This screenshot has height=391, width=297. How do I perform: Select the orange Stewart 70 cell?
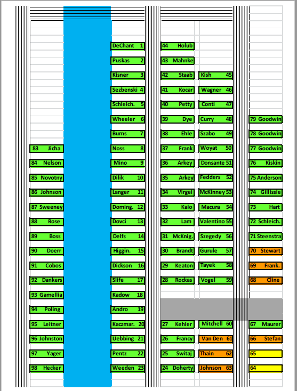pyautogui.click(x=266, y=251)
